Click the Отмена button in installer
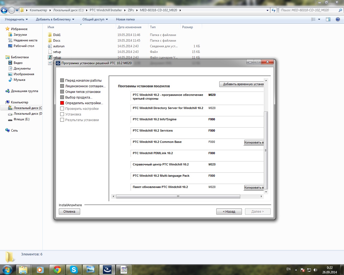 point(69,212)
